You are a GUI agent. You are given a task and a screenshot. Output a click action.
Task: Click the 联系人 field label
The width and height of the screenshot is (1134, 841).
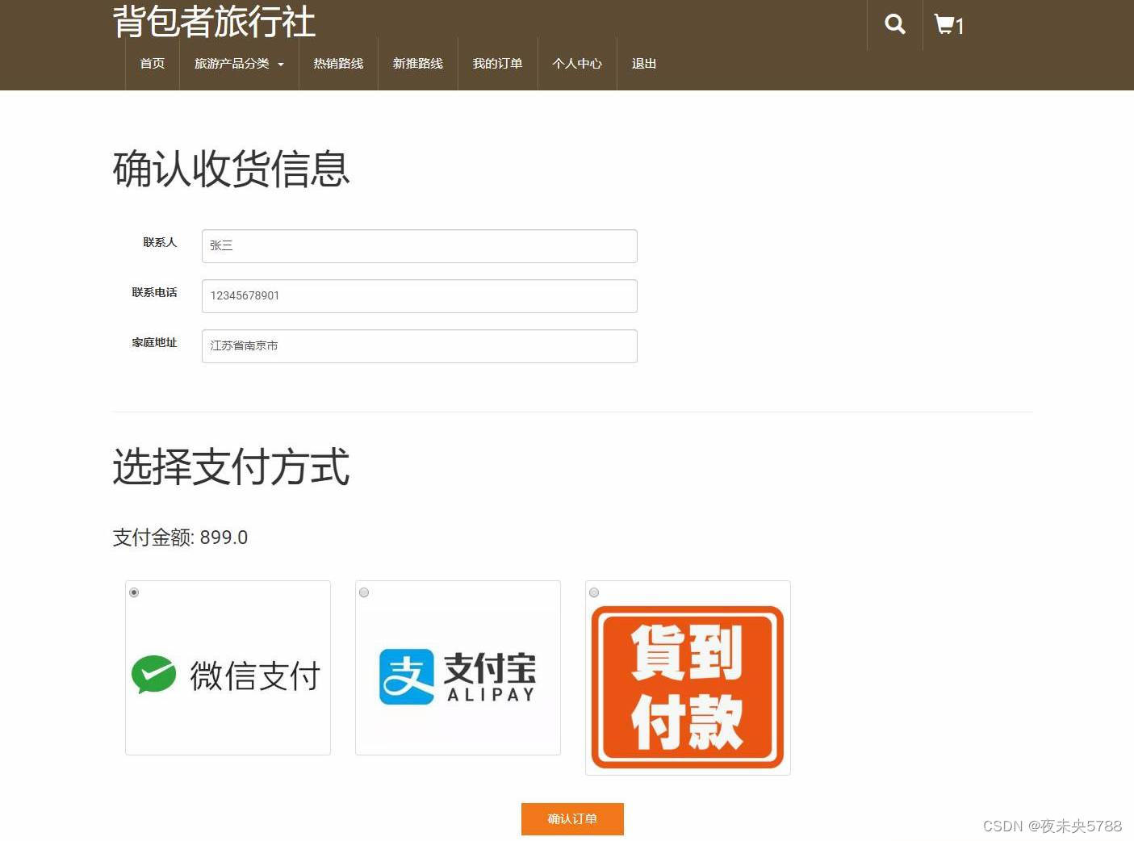coord(160,242)
